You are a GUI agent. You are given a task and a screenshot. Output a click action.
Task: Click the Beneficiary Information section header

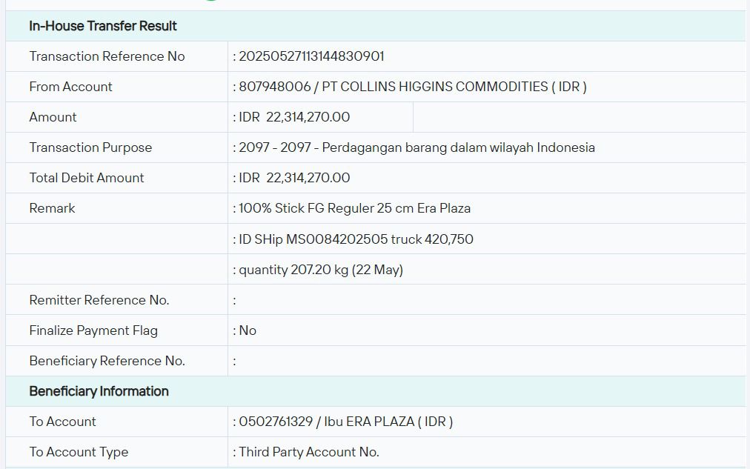99,391
